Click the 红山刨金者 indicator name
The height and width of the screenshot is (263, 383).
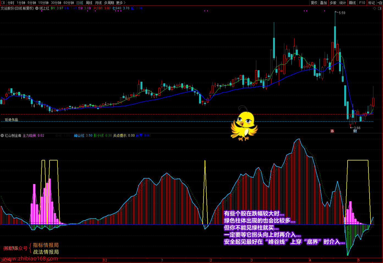(13, 135)
